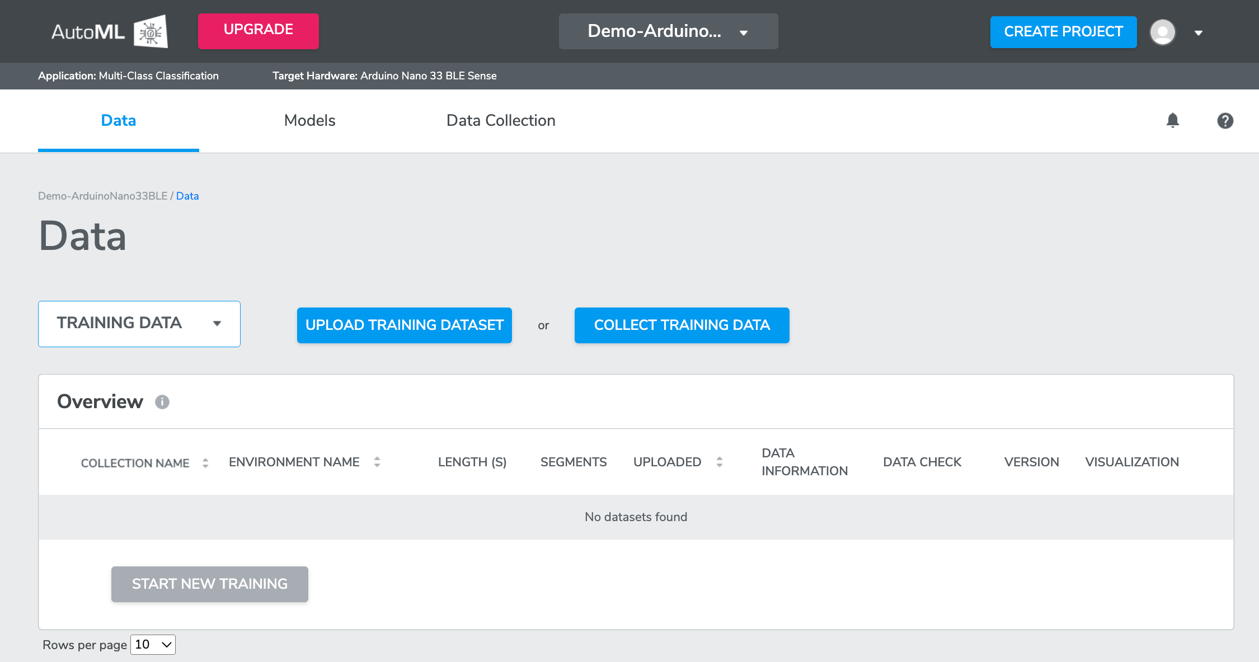The height and width of the screenshot is (662, 1259).
Task: Switch to the Data Collection tab
Action: tap(501, 120)
